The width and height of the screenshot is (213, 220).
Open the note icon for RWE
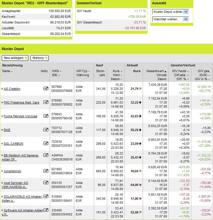[46, 130]
